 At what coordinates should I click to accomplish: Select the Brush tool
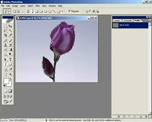[10, 41]
